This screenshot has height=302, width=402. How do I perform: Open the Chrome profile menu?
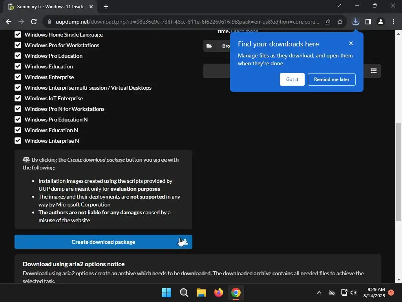pos(381,22)
